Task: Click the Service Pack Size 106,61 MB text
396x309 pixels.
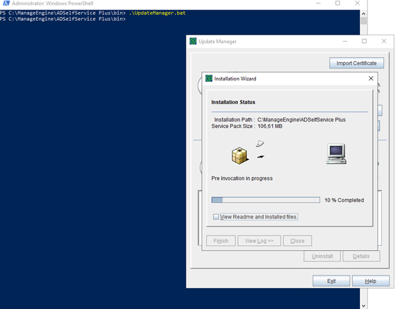Action: [x=247, y=126]
